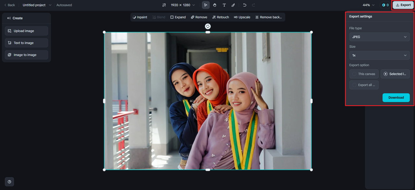Viewport: 415px width, 190px height.
Task: Open the Size 1x dropdown
Action: [379, 55]
